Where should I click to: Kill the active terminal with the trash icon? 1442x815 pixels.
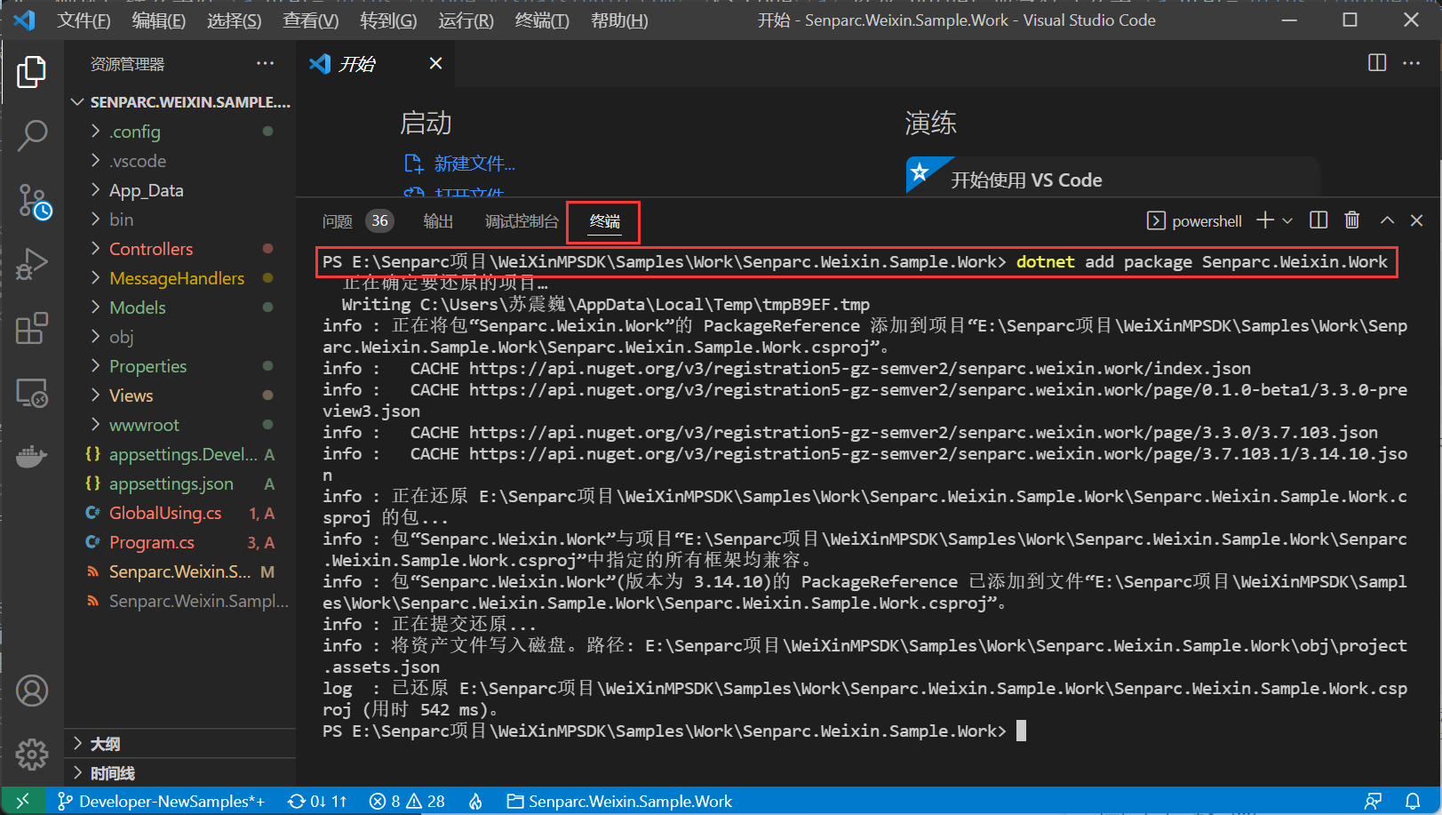tap(1352, 220)
